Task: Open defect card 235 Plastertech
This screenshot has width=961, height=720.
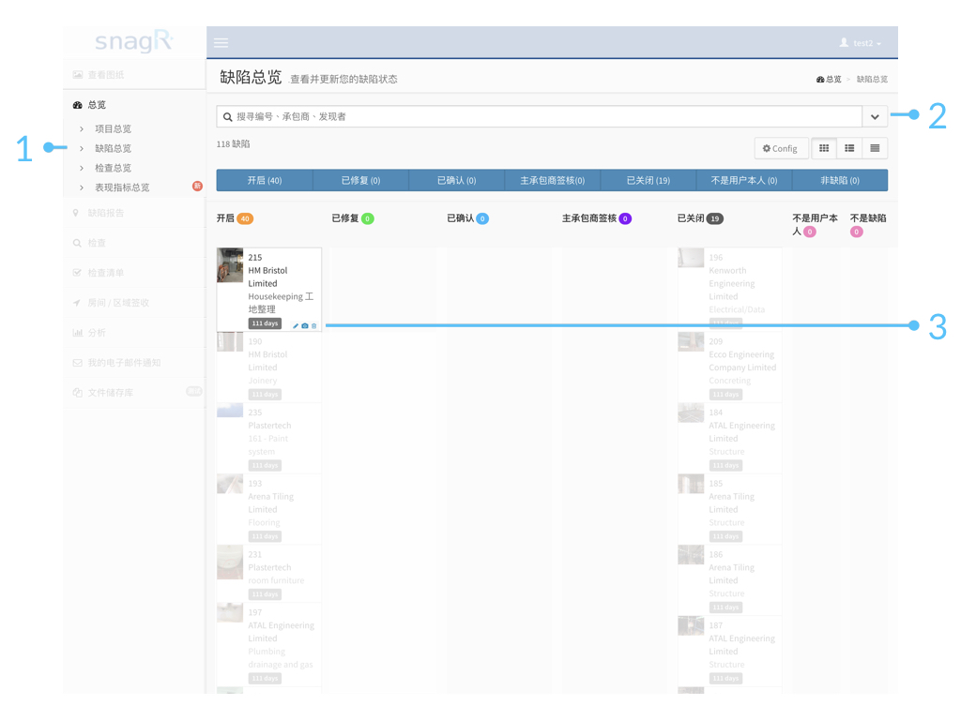Action: point(269,439)
